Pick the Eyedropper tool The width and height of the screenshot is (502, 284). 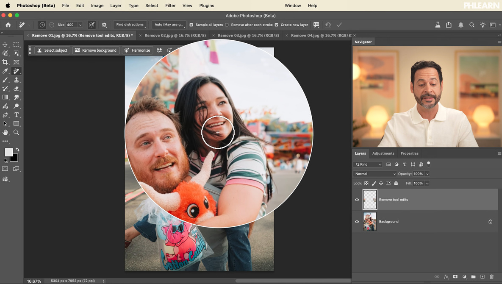tap(5, 71)
